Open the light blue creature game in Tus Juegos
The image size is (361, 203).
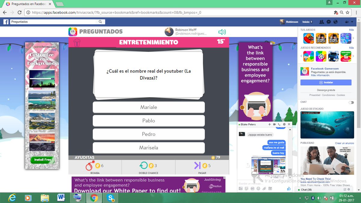pos(346,38)
